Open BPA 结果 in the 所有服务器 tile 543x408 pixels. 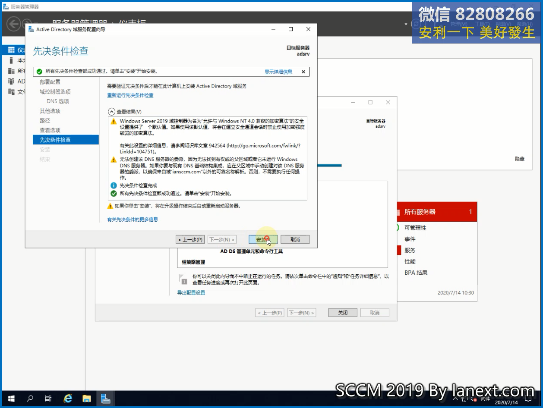pyautogui.click(x=416, y=273)
